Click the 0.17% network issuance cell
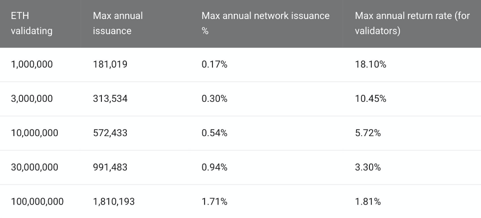 pyautogui.click(x=214, y=64)
